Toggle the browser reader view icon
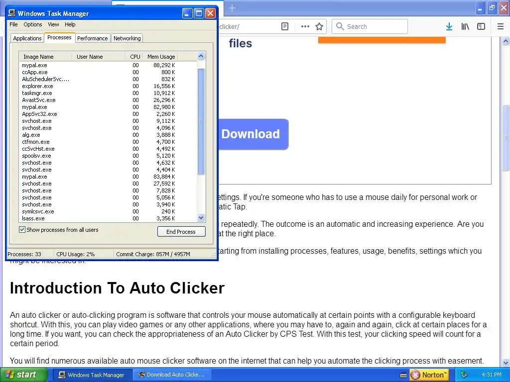The height and width of the screenshot is (382, 510). (x=284, y=27)
